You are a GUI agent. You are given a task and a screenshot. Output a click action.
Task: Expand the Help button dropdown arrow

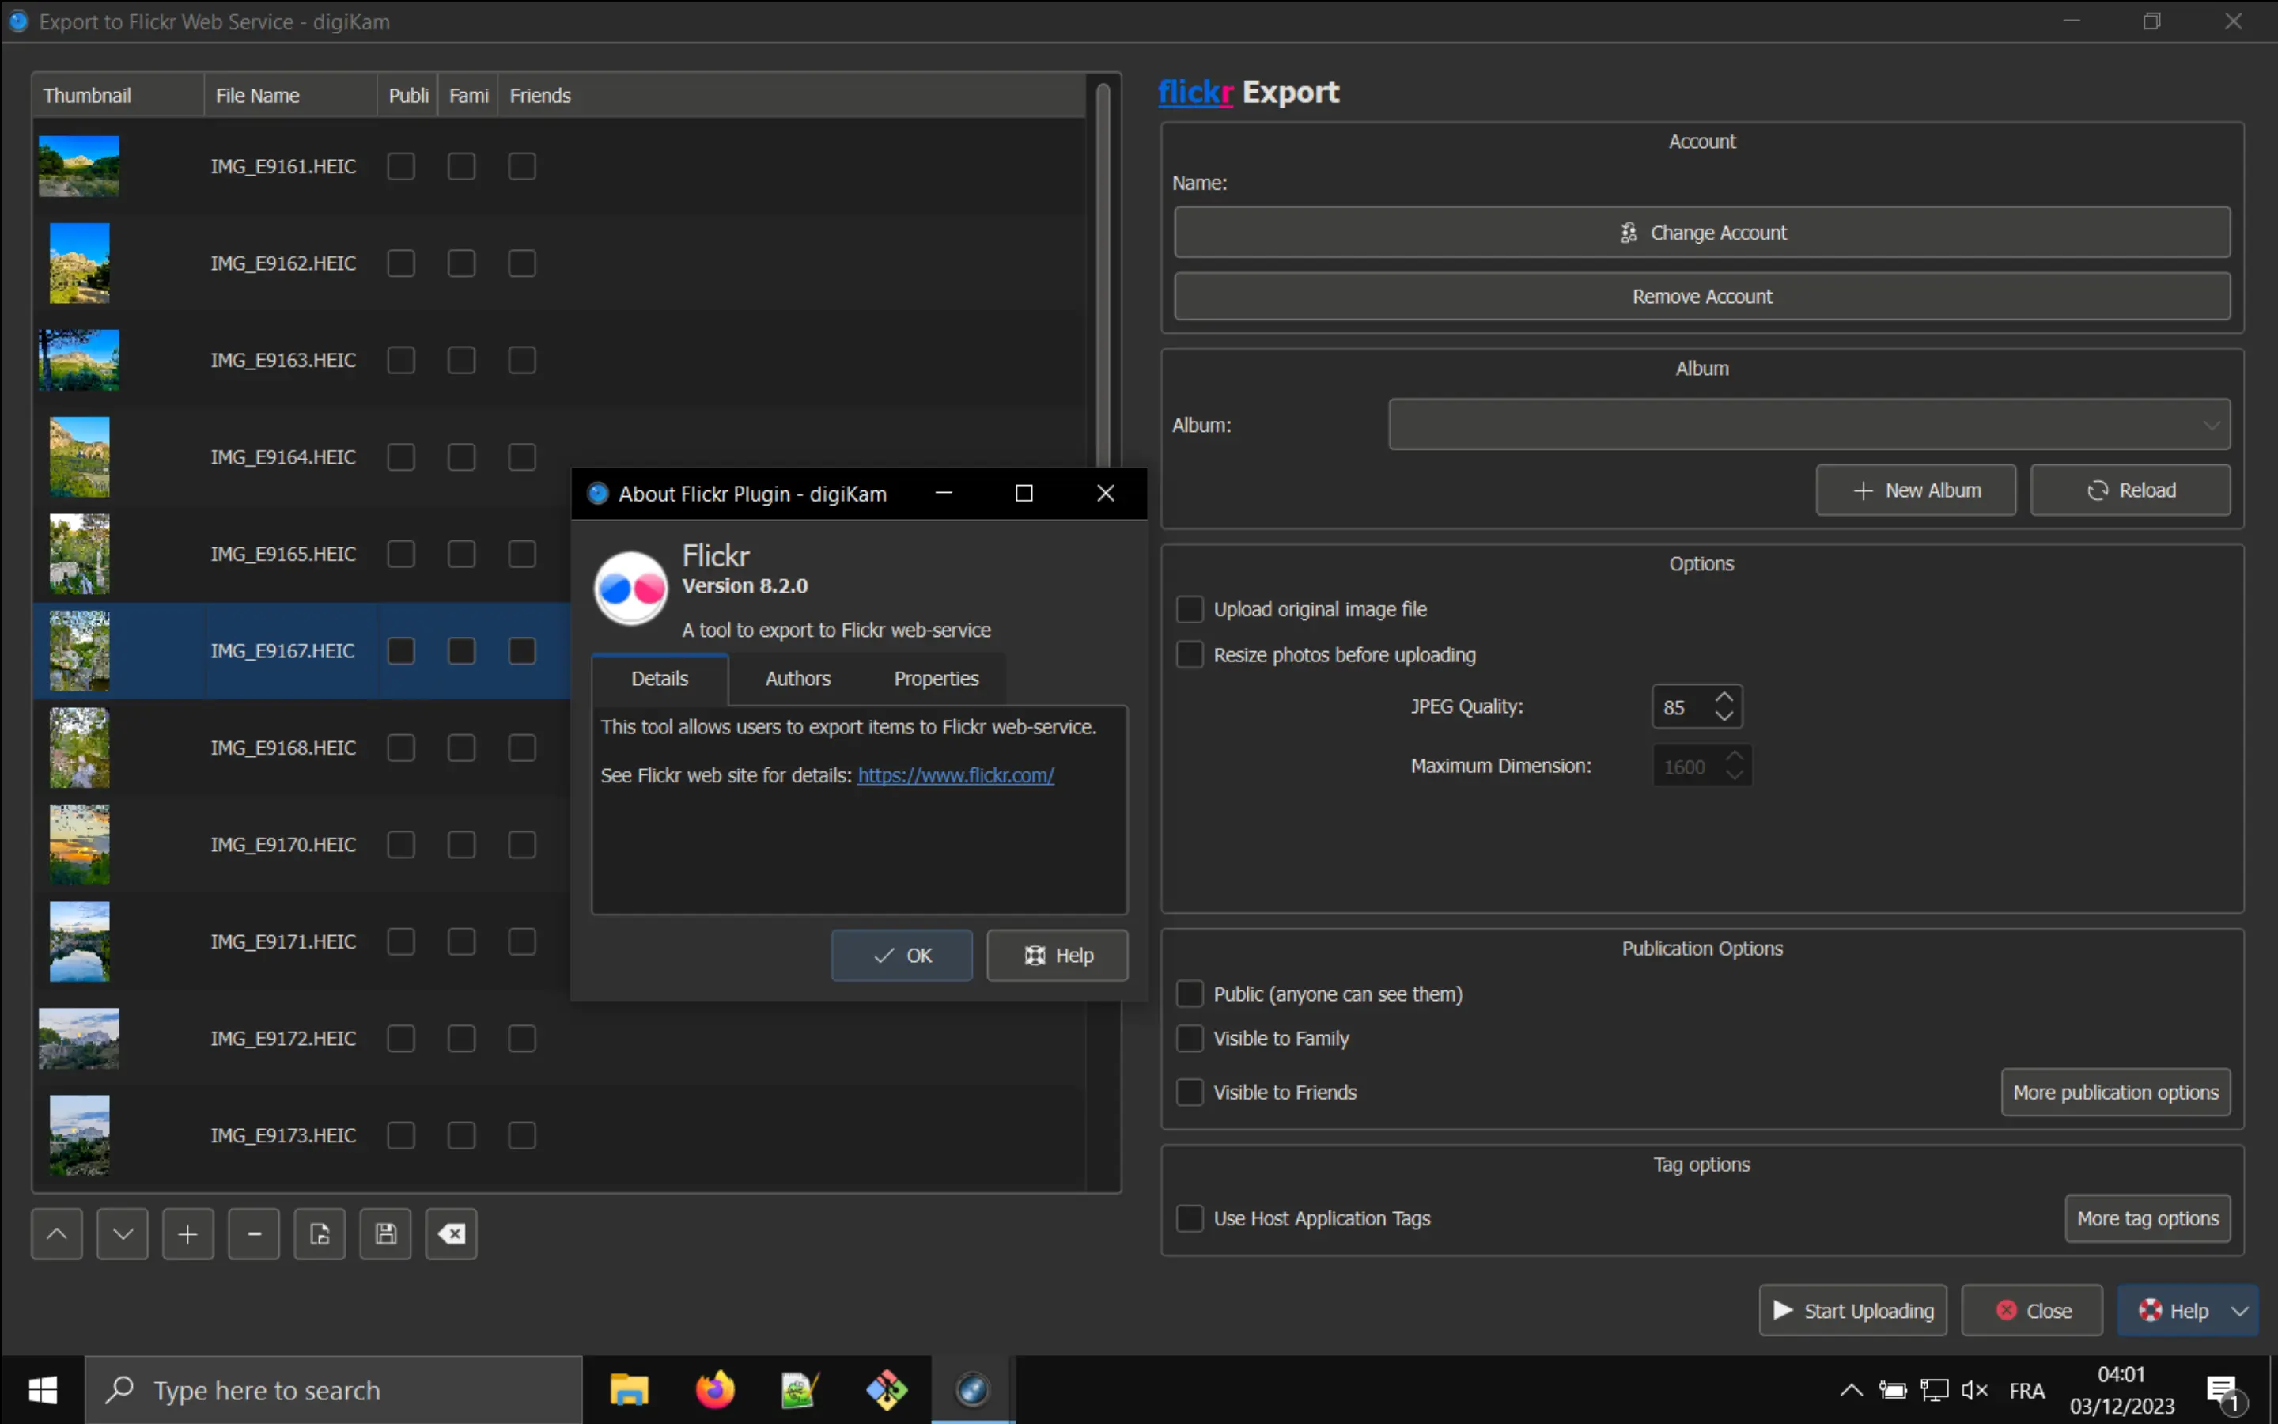click(2242, 1309)
